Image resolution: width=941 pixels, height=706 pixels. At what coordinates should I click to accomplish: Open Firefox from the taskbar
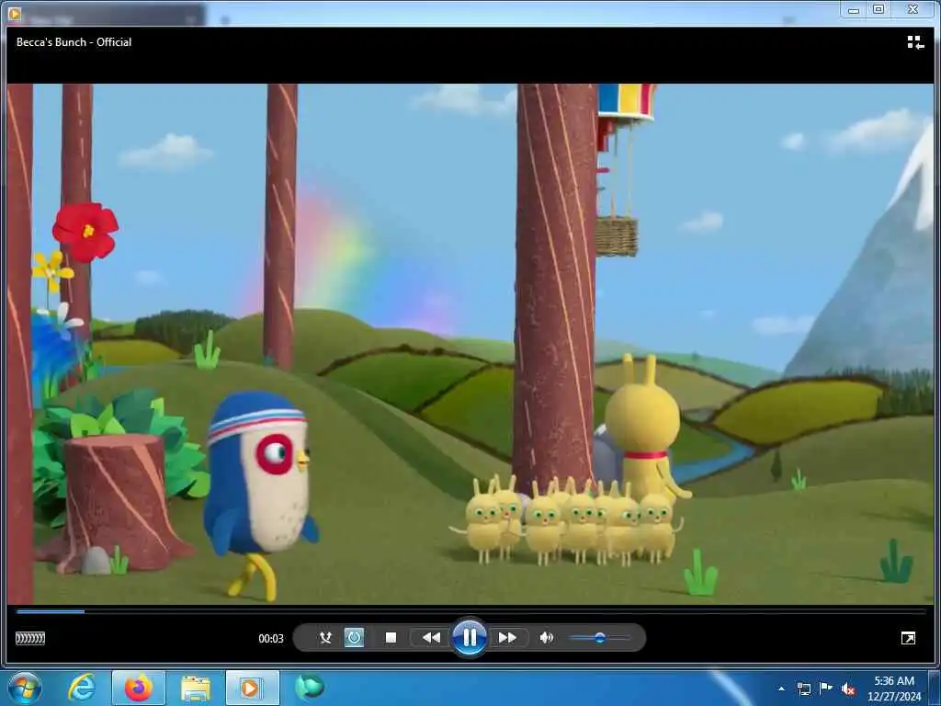[138, 688]
